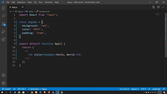Click line number 12 in the gutter
167x94 pixels.
14,55
